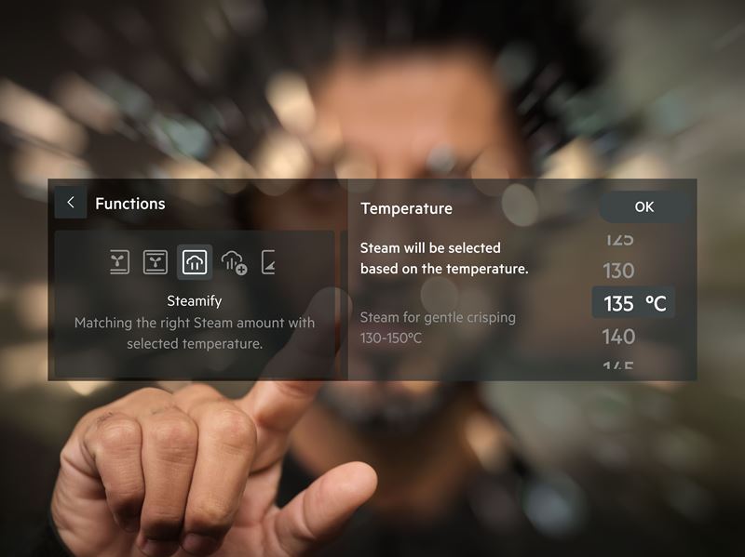The image size is (745, 557).
Task: Tap the Steamify function name label
Action: [x=195, y=300]
